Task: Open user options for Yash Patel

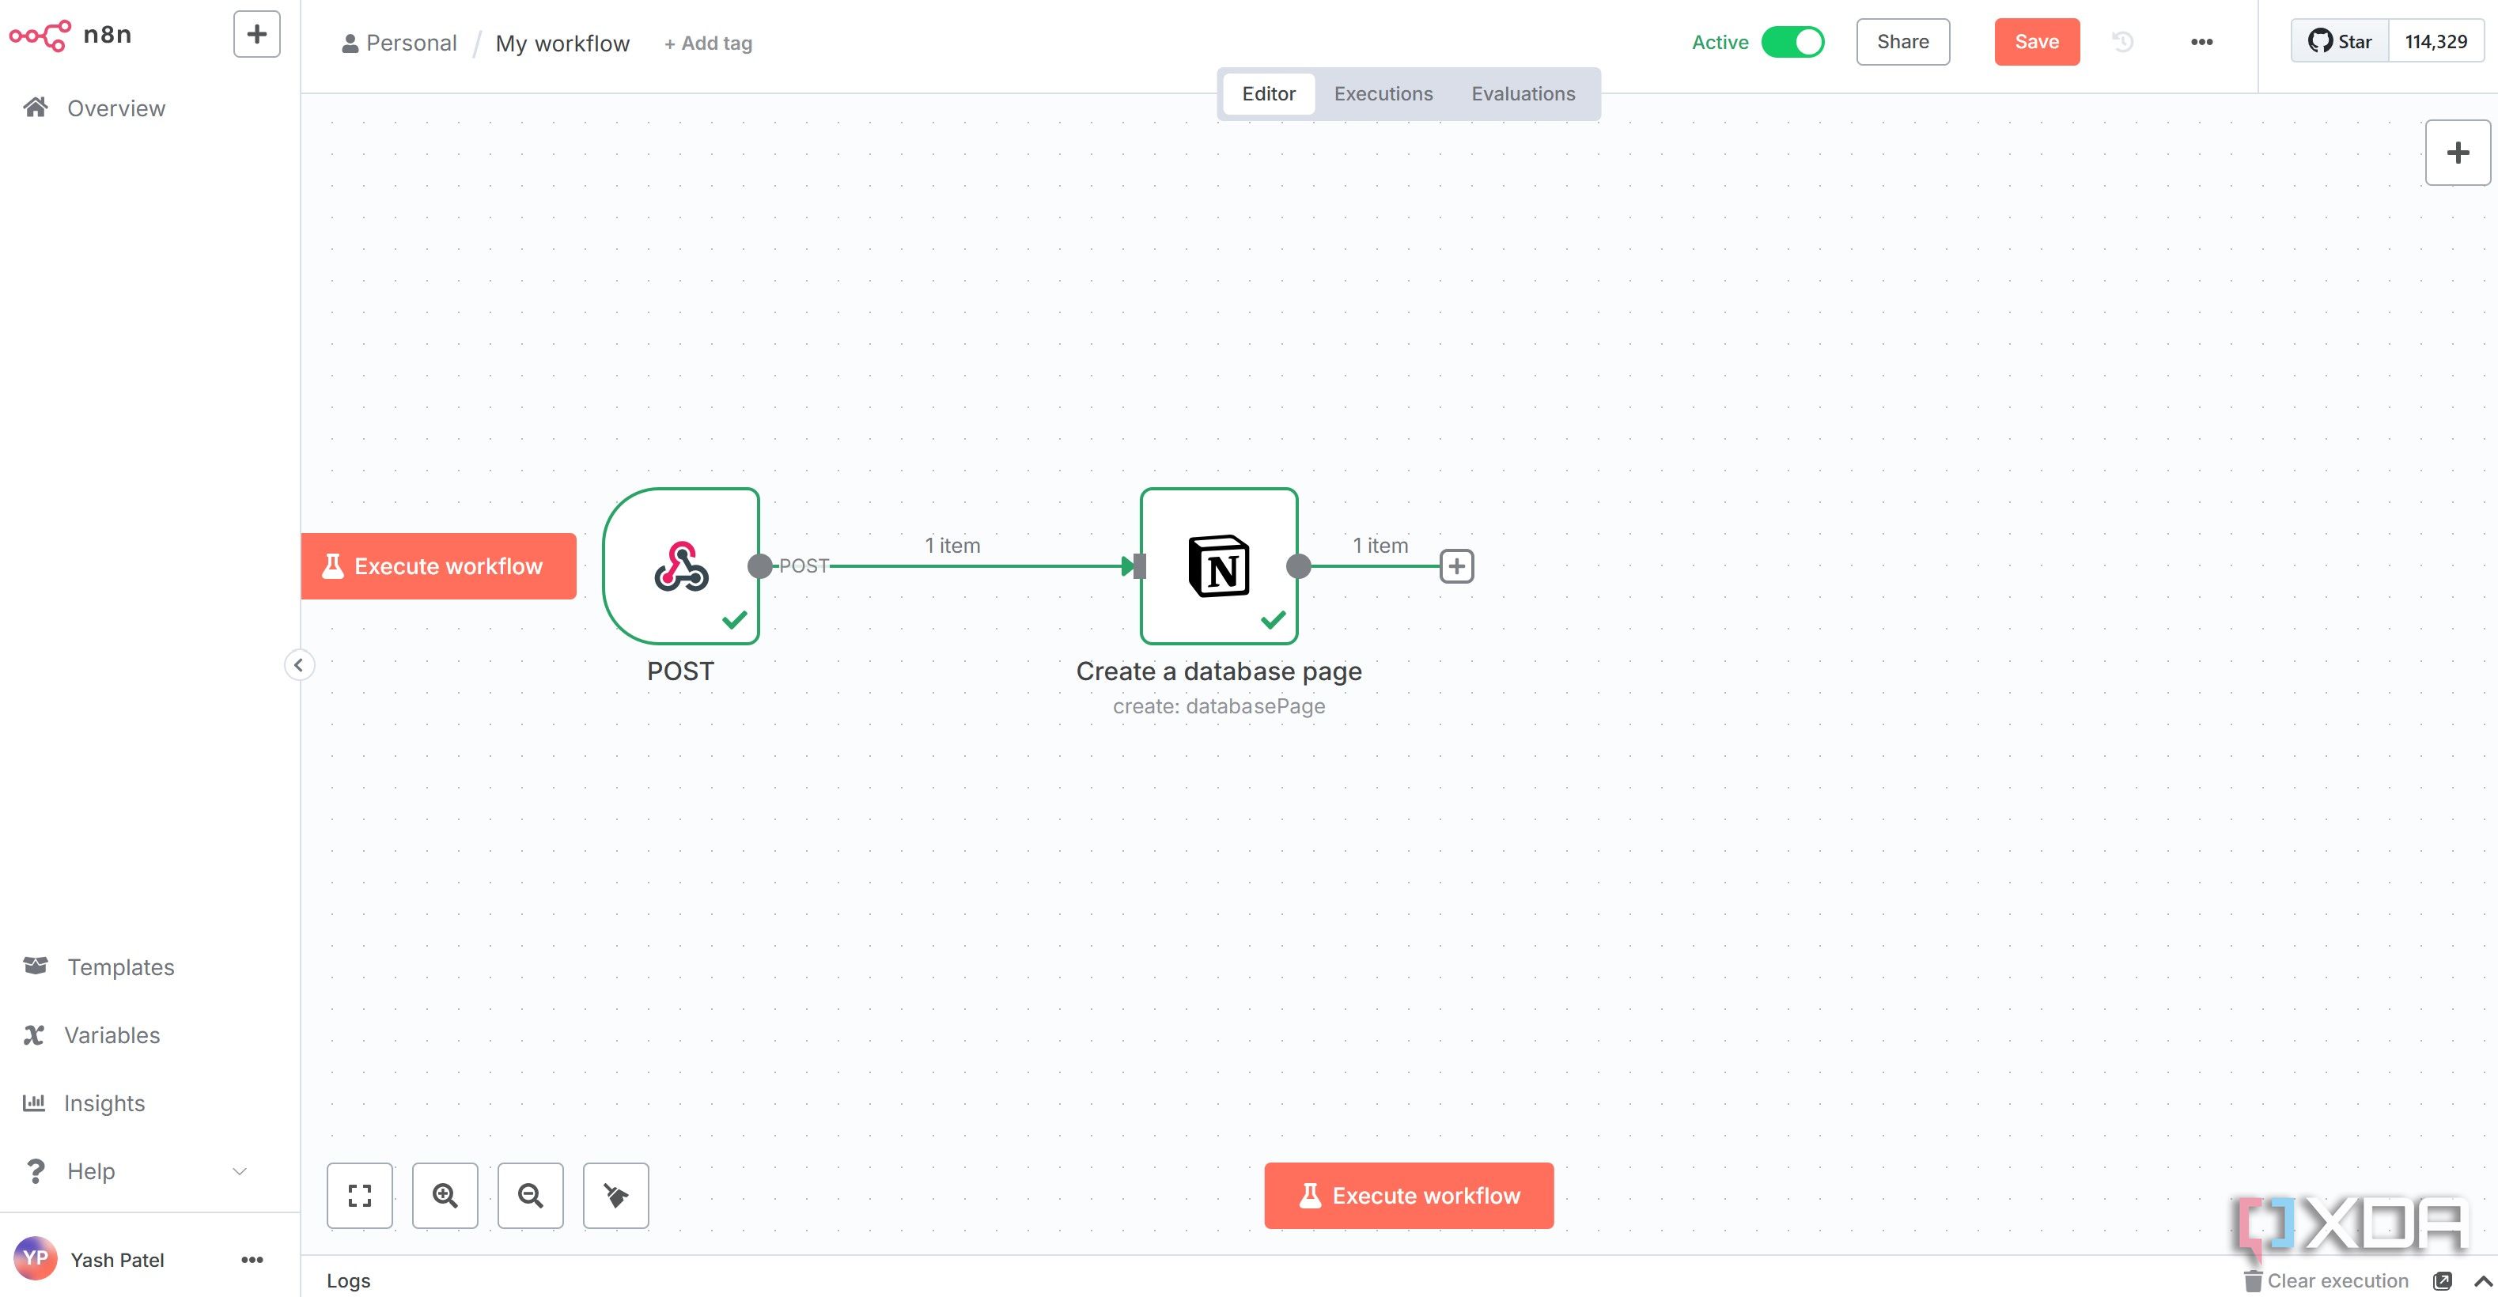Action: 252,1259
